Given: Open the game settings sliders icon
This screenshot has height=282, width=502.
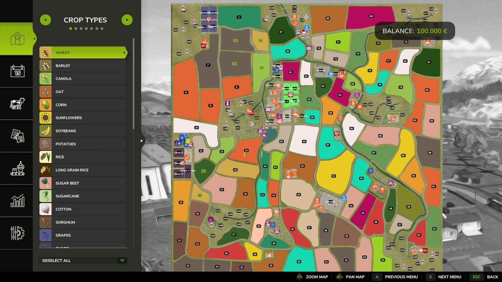Looking at the screenshot, I should 17,233.
